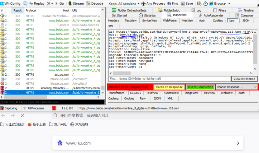Click the breakpoint icon in status bar
This screenshot has width=259, height=153.
pyautogui.click(x=54, y=108)
